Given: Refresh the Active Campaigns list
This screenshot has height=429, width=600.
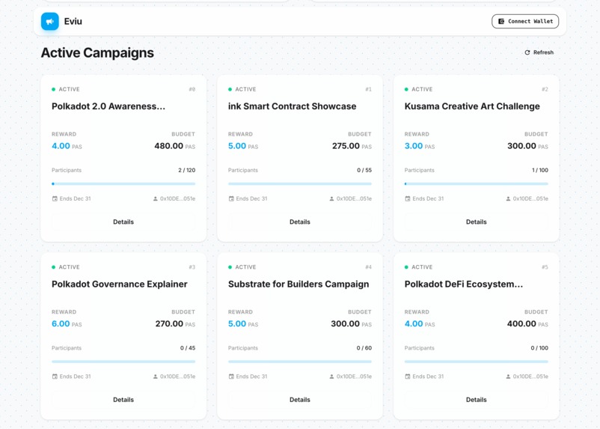Looking at the screenshot, I should point(539,52).
